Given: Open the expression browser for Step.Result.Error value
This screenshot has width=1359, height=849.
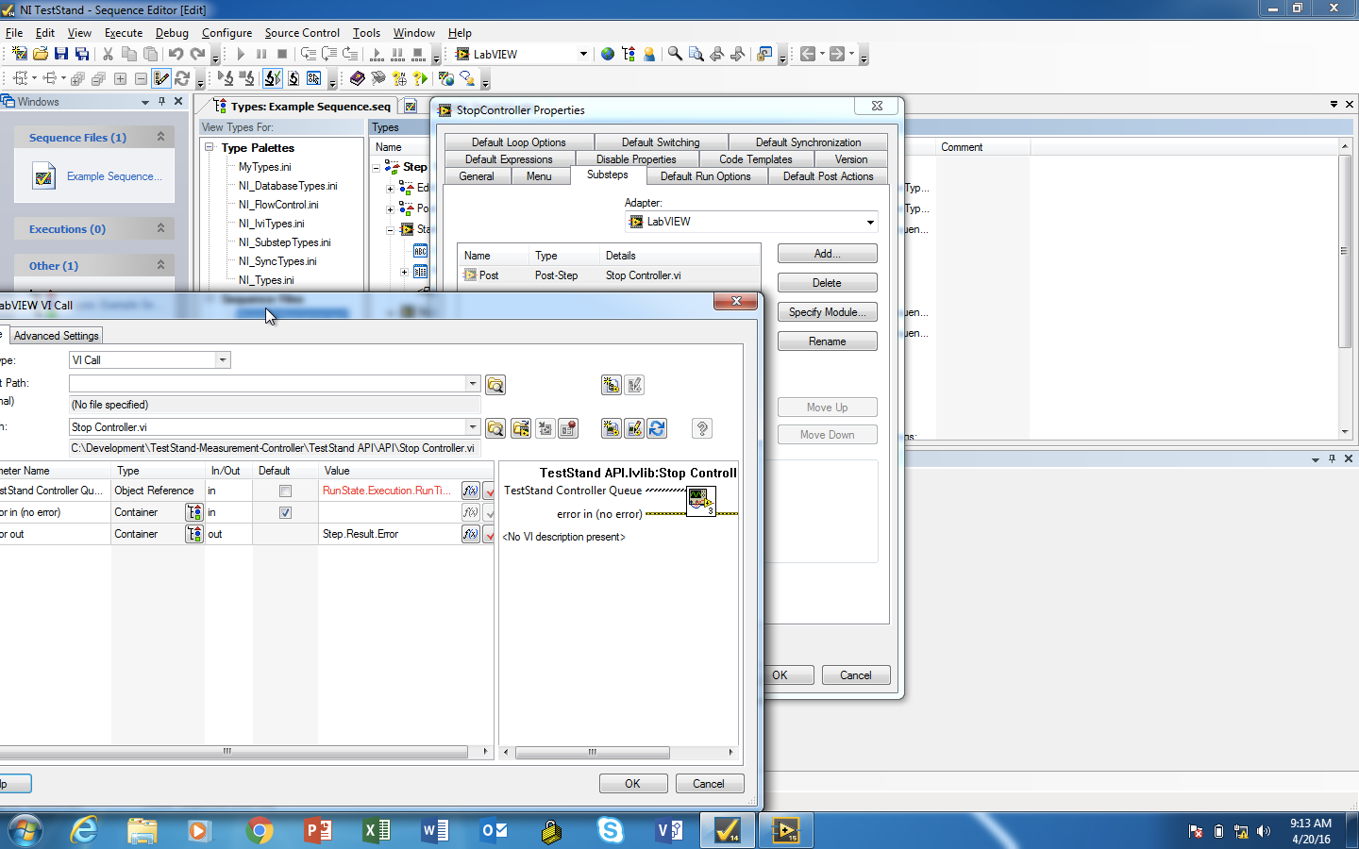Looking at the screenshot, I should [470, 534].
